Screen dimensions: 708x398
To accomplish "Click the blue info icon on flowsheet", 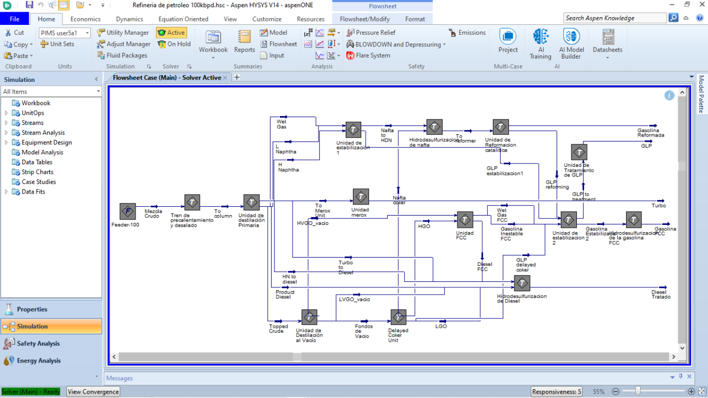I will coord(669,95).
